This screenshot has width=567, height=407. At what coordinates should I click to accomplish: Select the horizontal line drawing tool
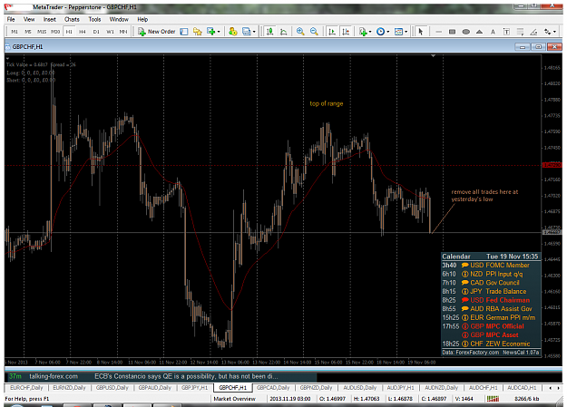(x=438, y=32)
